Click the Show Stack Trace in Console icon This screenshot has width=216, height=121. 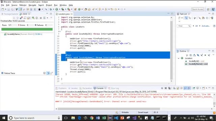click(44, 73)
